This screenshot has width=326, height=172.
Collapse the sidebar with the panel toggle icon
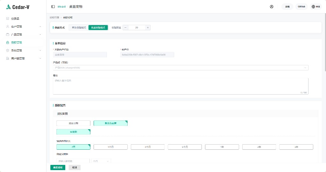coord(53,7)
